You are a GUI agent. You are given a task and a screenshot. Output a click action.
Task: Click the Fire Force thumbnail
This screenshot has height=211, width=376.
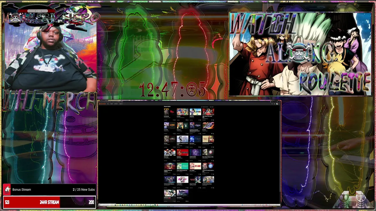click(208, 125)
